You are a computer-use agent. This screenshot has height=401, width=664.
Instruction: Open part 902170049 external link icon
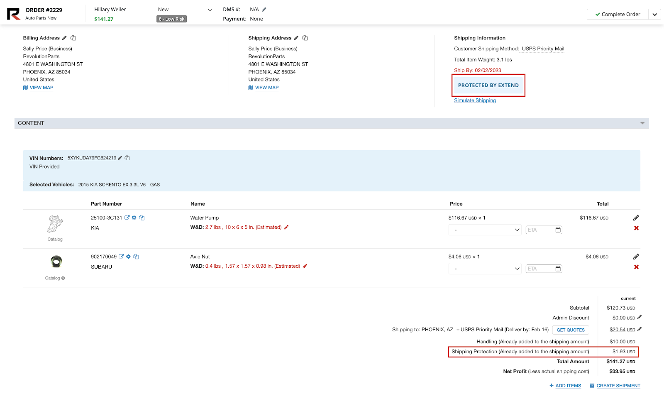point(121,257)
